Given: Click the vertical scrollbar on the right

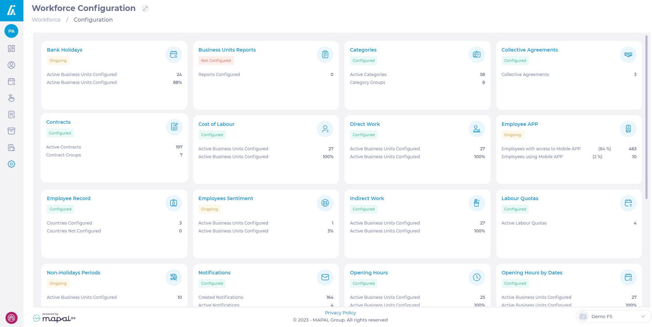Looking at the screenshot, I should (646, 117).
